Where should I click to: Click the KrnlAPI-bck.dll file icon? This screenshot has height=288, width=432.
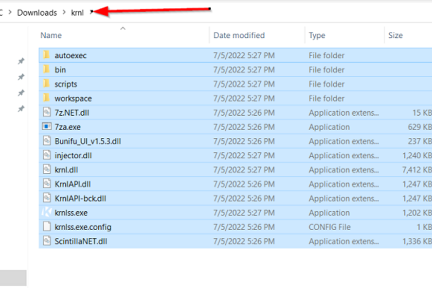[47, 198]
